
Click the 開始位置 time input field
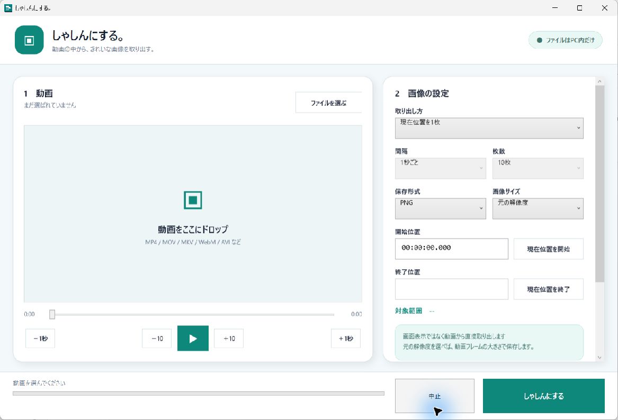pyautogui.click(x=451, y=249)
